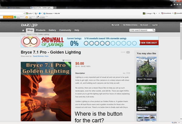This screenshot has width=182, height=124.
Task: Click the Ausführen arrow icon
Action: 38,17
